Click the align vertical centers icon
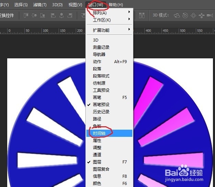215x187 pixels. 34,15
